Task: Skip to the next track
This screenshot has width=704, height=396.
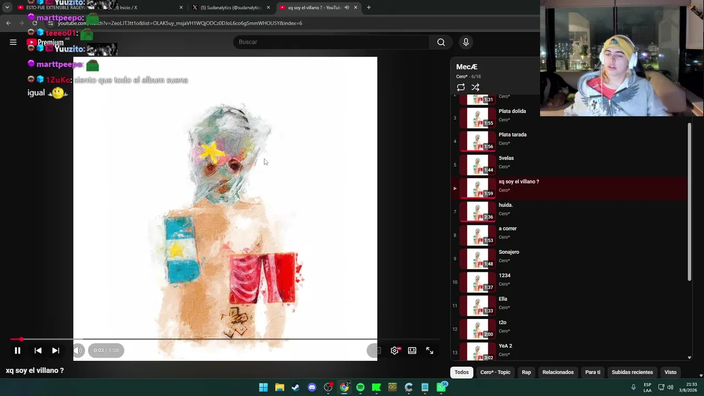Action: 56,350
